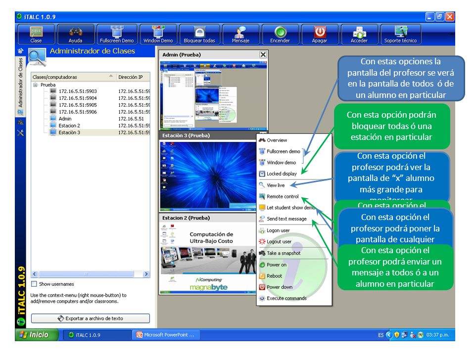Sort by Clases/computadoras column header
This screenshot has height=356, width=475.
pyautogui.click(x=74, y=77)
